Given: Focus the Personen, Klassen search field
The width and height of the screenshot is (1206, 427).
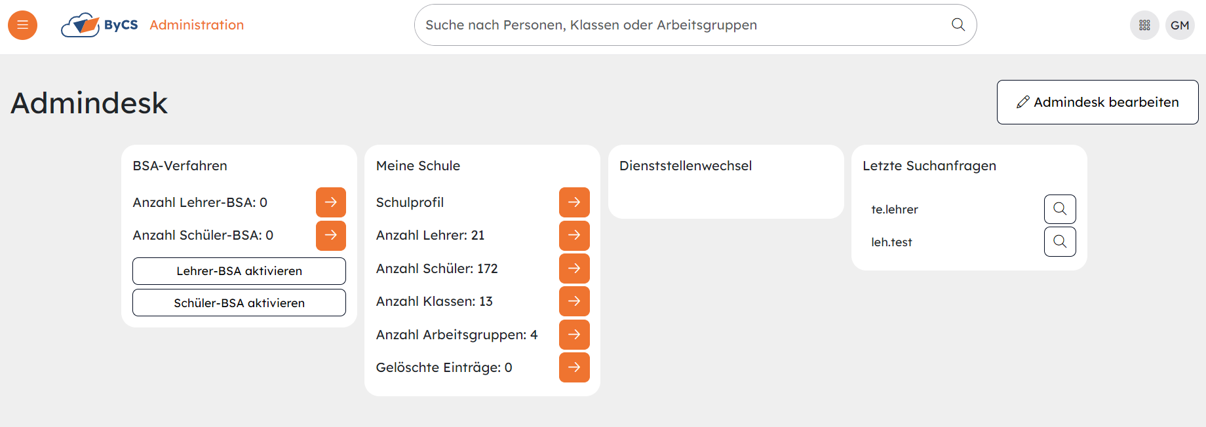Looking at the screenshot, I should (682, 25).
